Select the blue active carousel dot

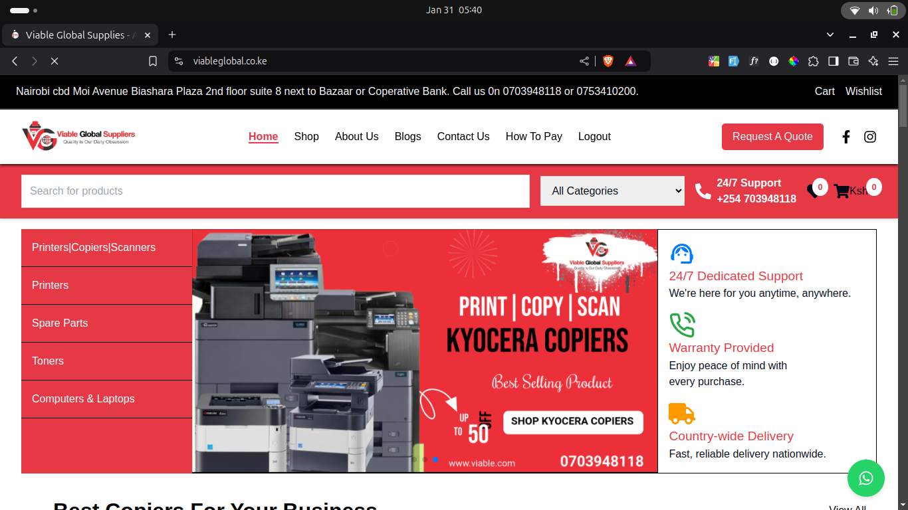(x=435, y=460)
